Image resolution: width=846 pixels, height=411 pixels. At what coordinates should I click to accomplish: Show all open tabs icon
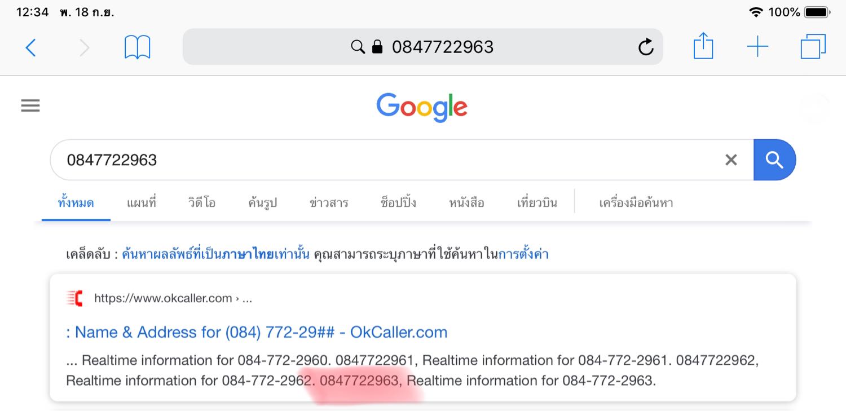tap(813, 47)
